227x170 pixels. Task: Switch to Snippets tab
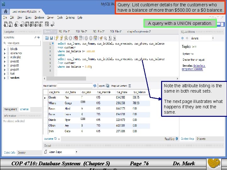[x=201, y=139]
